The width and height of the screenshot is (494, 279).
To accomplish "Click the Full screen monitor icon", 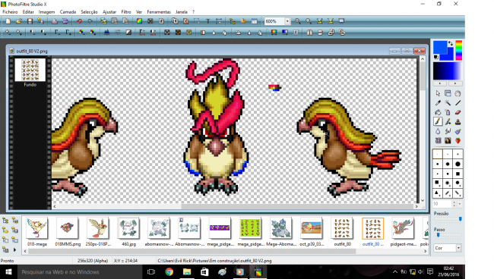I will coord(341,21).
